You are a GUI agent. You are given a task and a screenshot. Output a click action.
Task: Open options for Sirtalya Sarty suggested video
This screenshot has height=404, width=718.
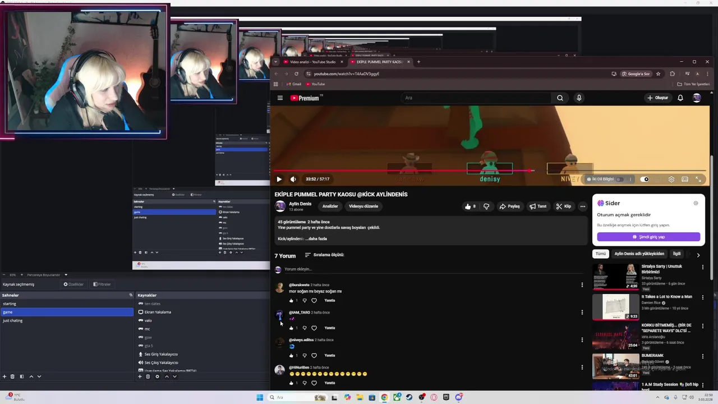tap(702, 267)
